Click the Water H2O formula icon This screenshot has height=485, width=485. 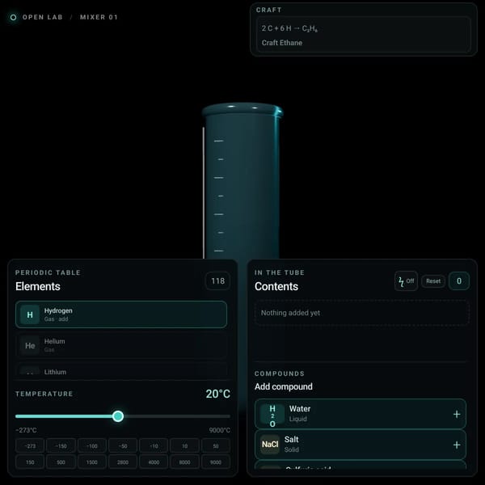click(272, 414)
